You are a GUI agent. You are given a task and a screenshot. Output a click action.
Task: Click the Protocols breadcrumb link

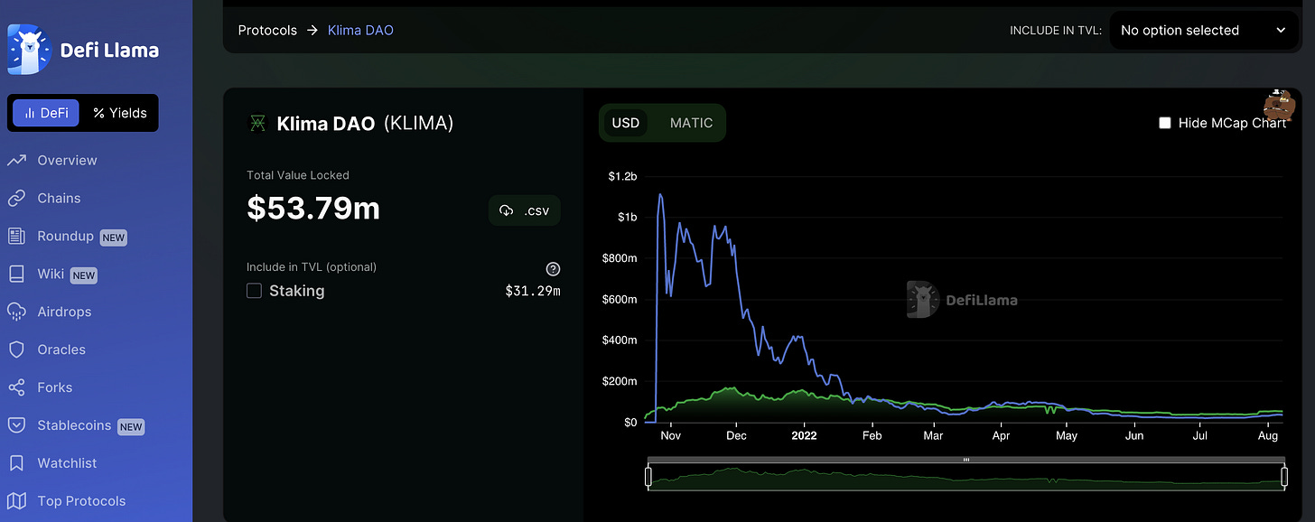click(267, 30)
